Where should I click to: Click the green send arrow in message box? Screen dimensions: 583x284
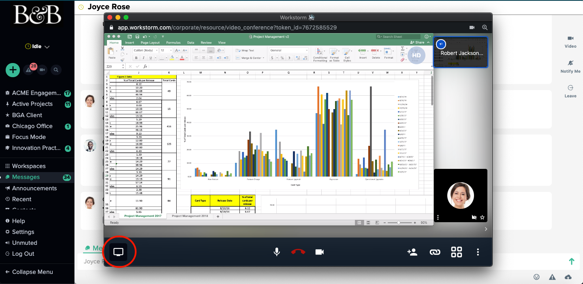(572, 261)
